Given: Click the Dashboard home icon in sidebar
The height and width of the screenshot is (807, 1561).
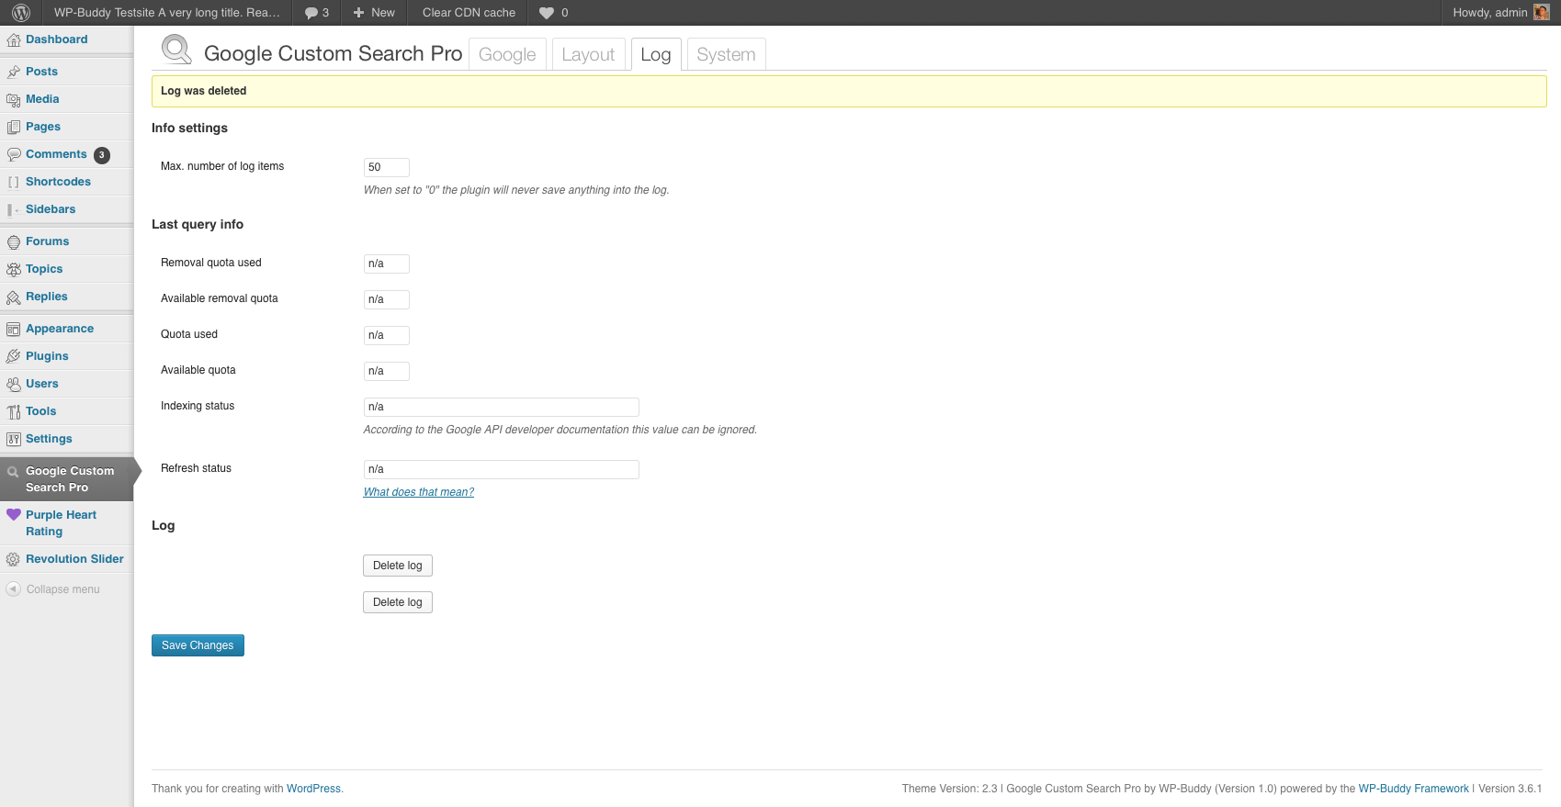Looking at the screenshot, I should coord(13,40).
